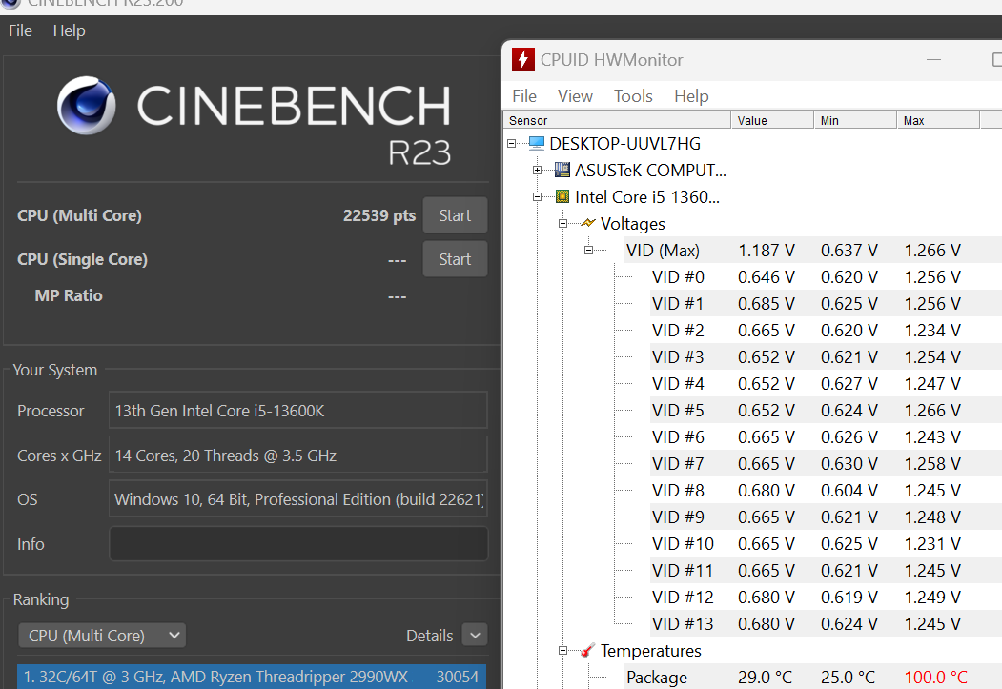
Task: Select the Threadripper 2990WX ranking entry
Action: tap(252, 677)
